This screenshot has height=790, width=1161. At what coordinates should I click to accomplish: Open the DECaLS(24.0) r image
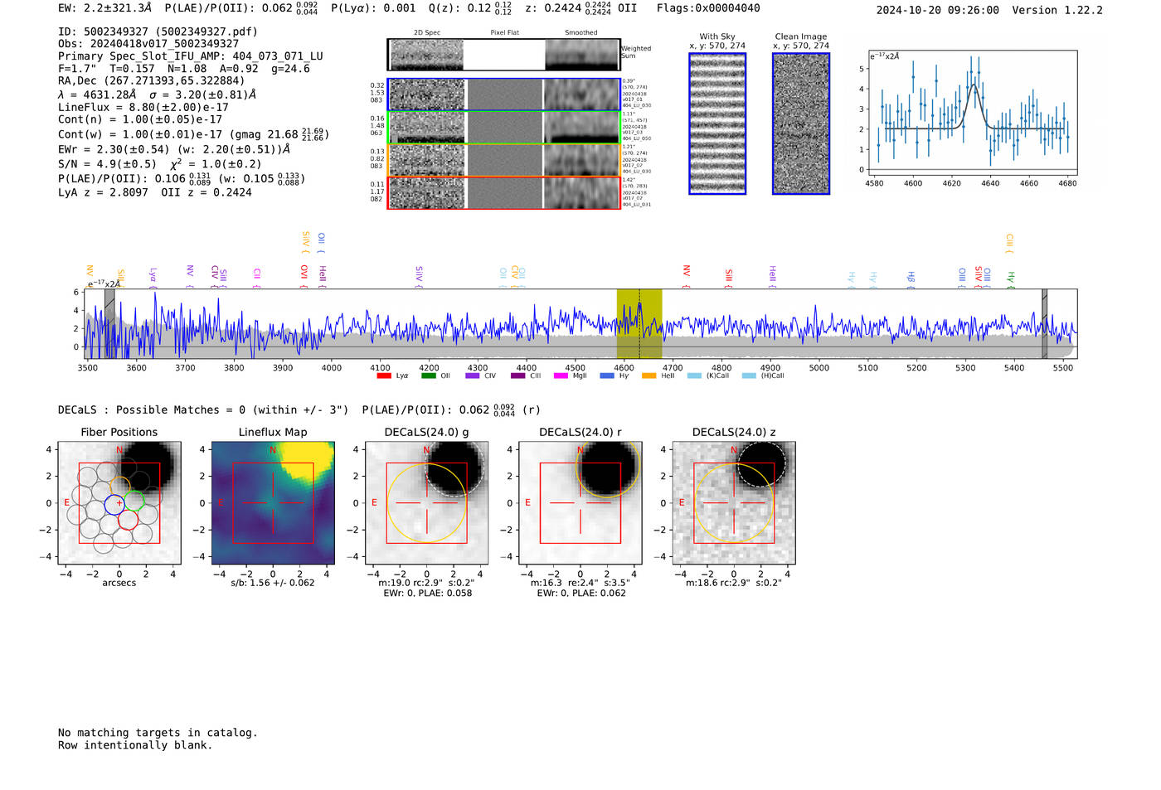point(580,502)
